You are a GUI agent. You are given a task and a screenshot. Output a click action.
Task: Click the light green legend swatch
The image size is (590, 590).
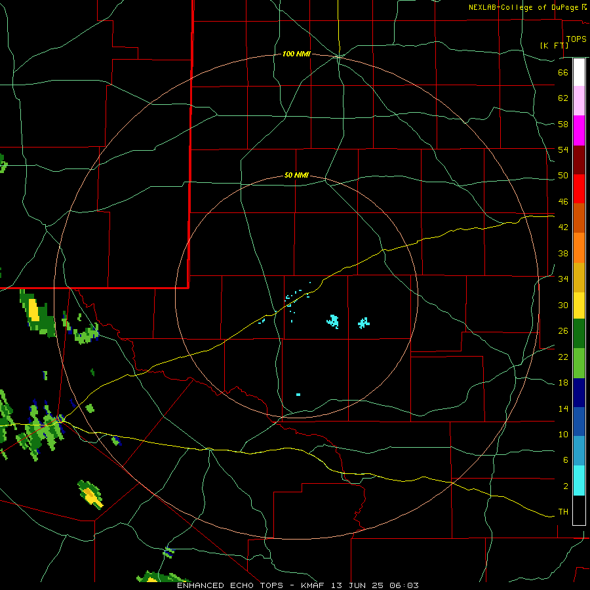(579, 363)
